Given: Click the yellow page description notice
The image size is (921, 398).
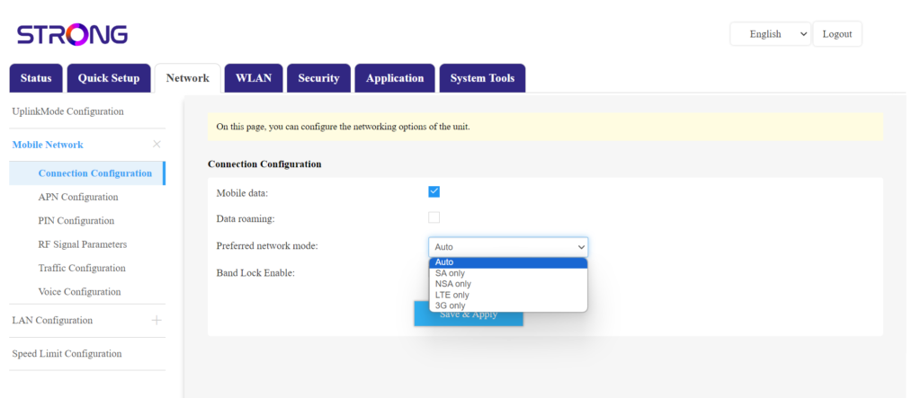Looking at the screenshot, I should (x=545, y=127).
